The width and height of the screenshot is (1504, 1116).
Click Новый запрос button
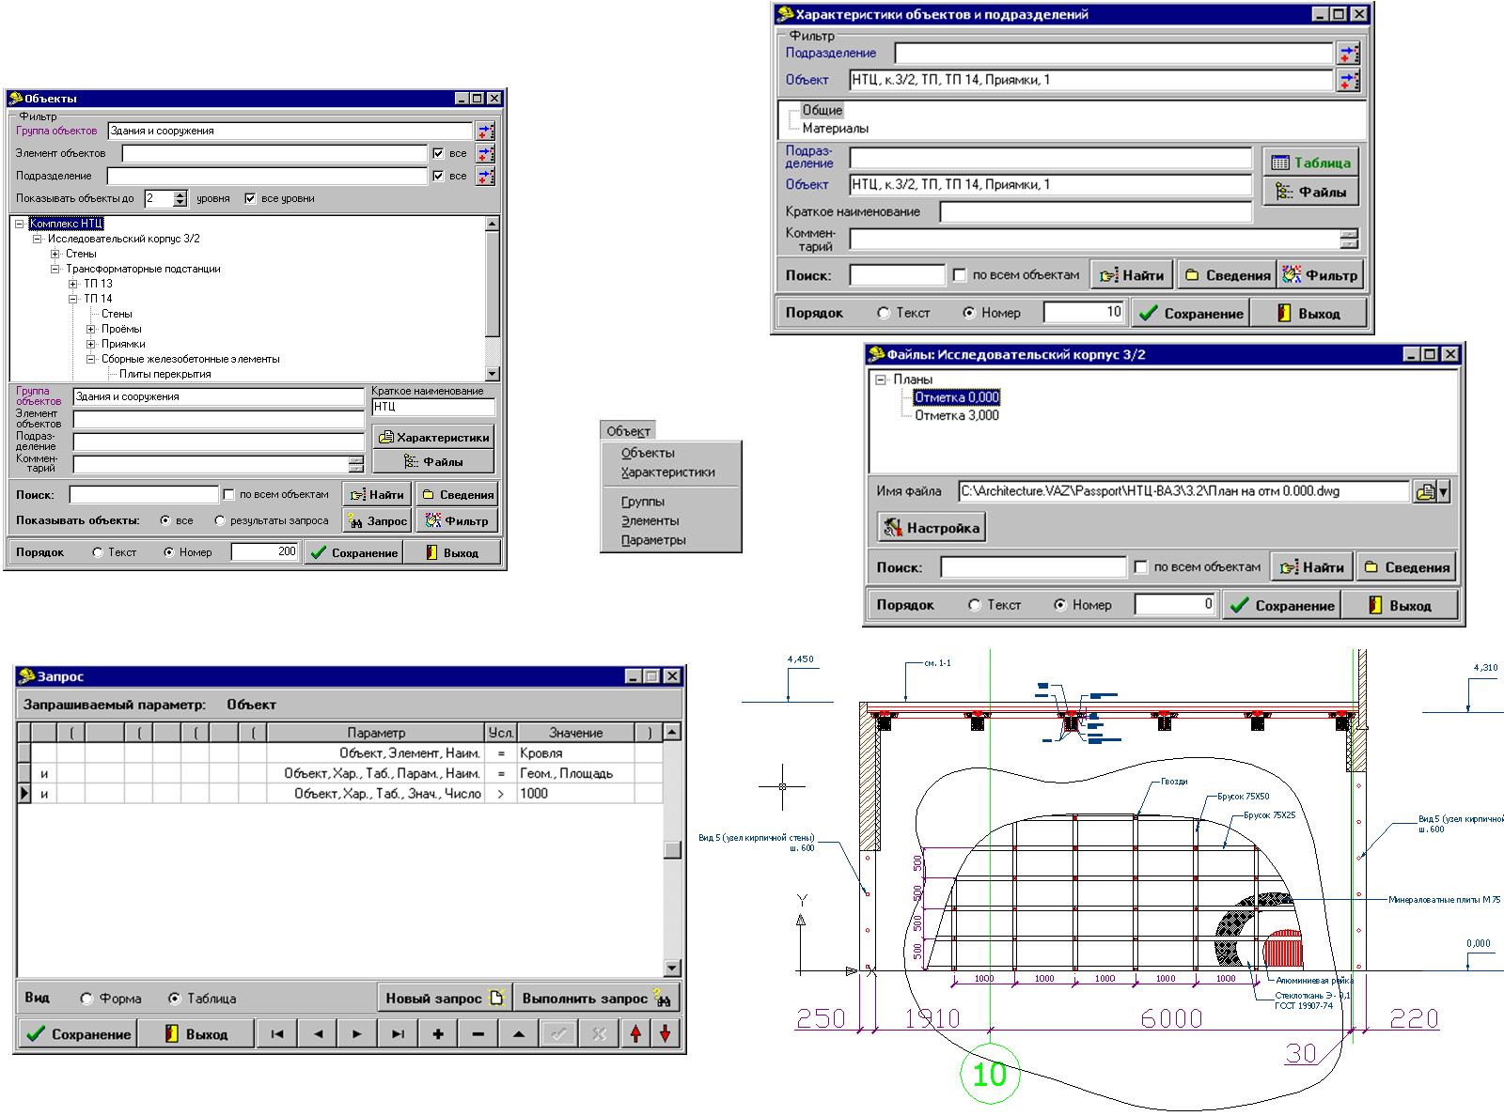click(445, 999)
